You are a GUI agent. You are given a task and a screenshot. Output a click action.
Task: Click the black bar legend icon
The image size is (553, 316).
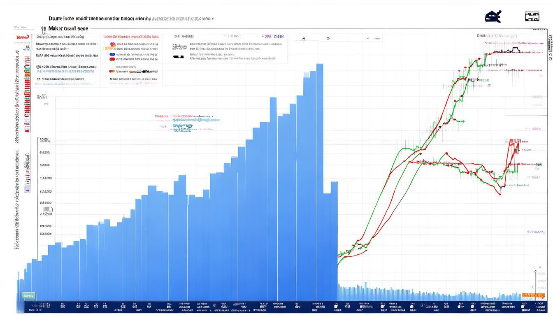pyautogui.click(x=179, y=57)
